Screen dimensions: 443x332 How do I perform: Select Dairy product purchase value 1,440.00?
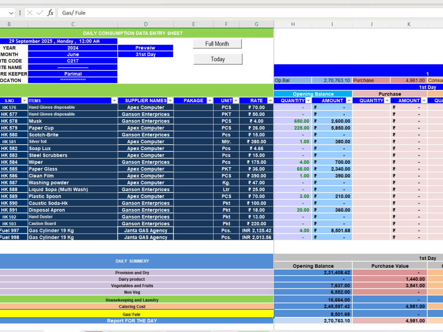coord(390,279)
